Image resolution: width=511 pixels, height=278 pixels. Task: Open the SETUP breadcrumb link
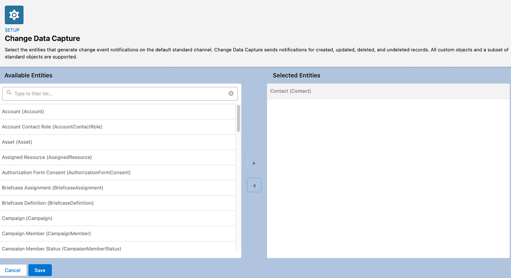pyautogui.click(x=12, y=30)
